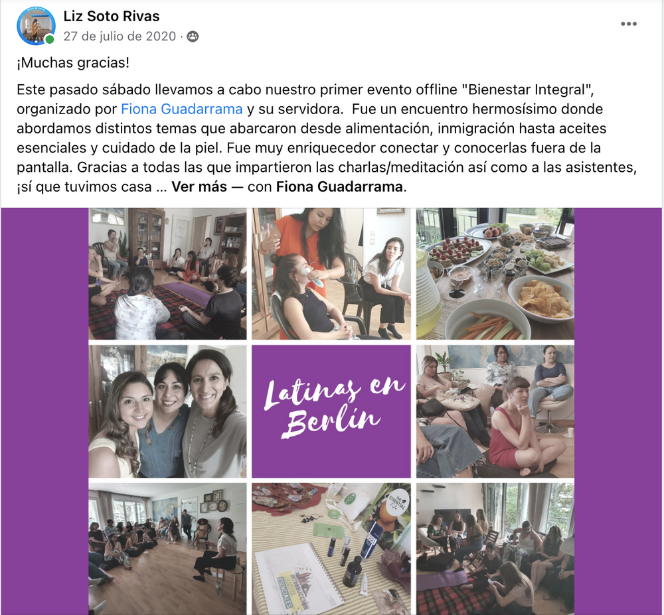Open bottom-right group by windows photo
The width and height of the screenshot is (664, 615).
[495, 549]
